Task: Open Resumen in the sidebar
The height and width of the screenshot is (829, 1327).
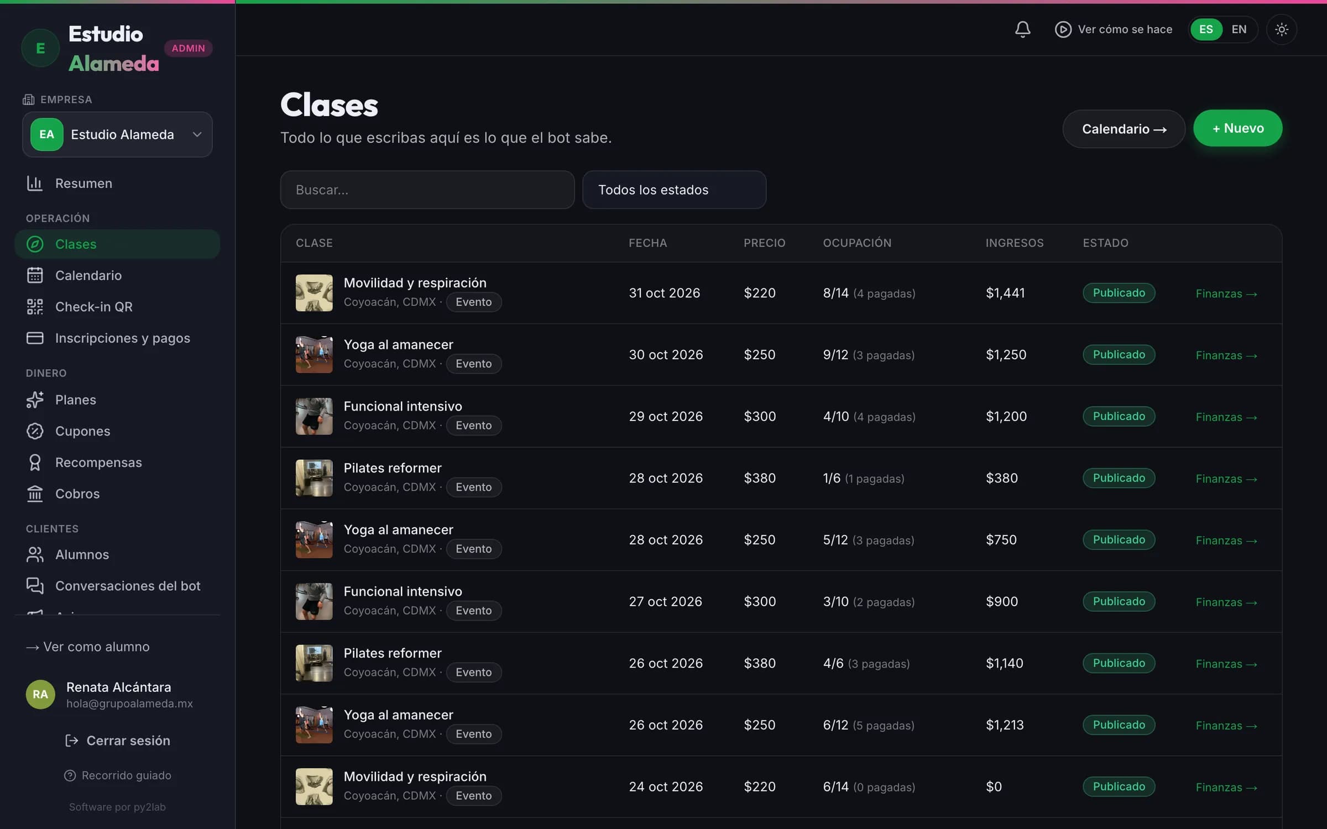Action: (117, 183)
